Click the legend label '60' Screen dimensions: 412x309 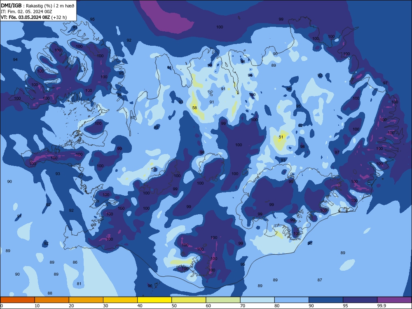[208, 306]
